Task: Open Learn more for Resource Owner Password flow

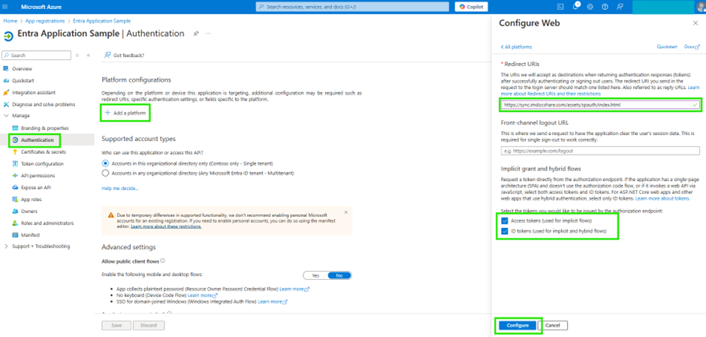Action: pyautogui.click(x=294, y=288)
